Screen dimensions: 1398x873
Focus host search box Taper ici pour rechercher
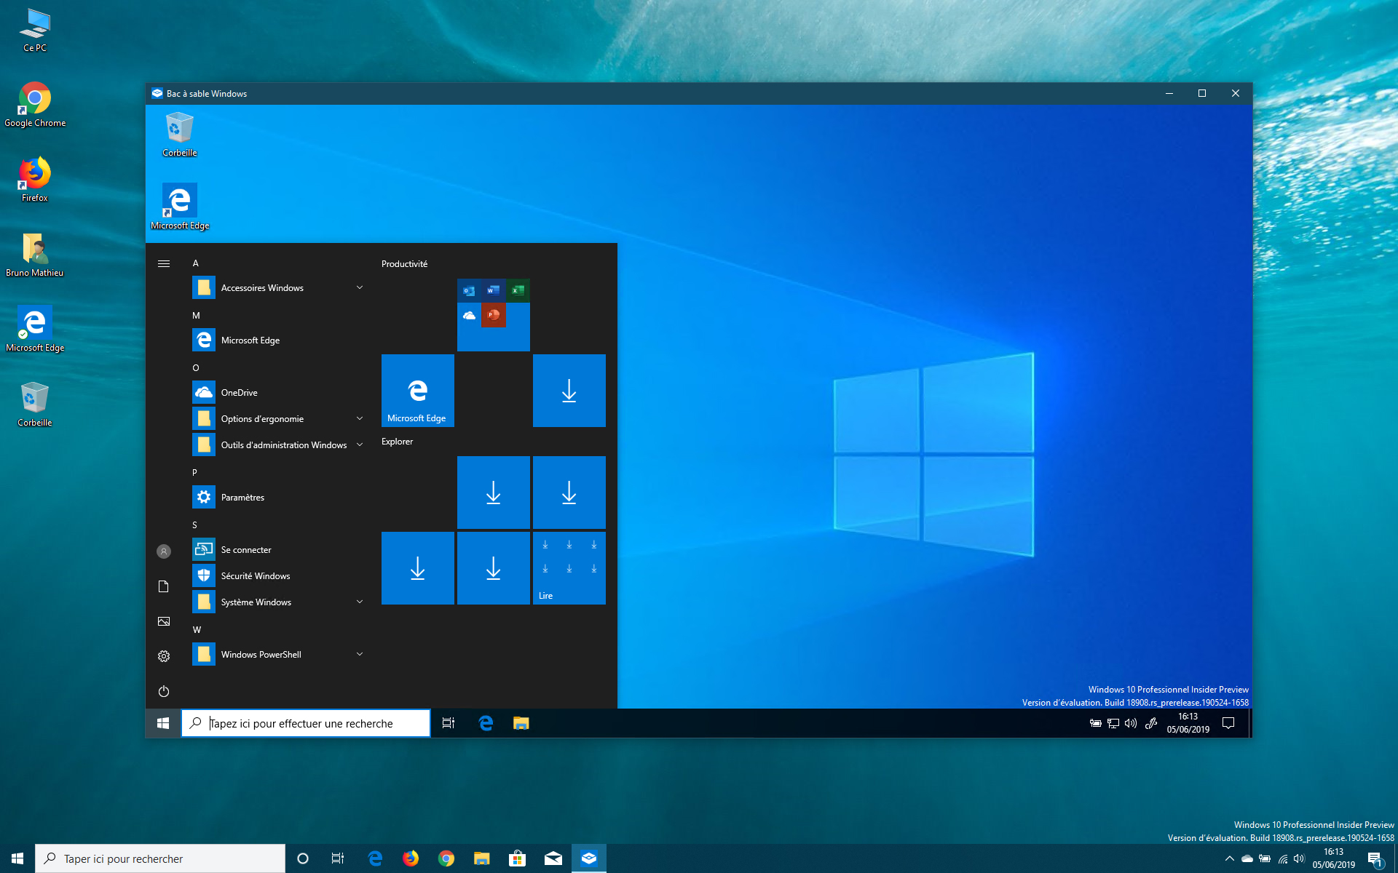160,858
